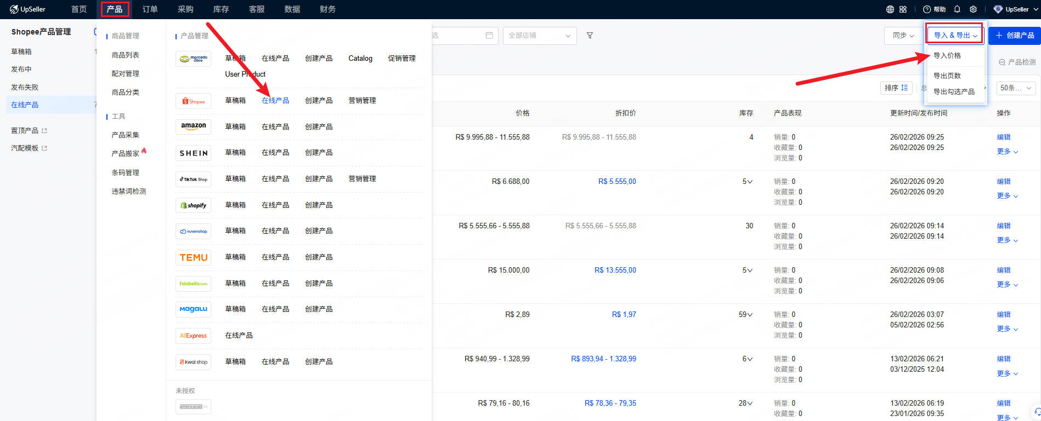Viewport: 1041px width, 421px height.
Task: Open 产品搬家 tool in the menu
Action: click(126, 154)
